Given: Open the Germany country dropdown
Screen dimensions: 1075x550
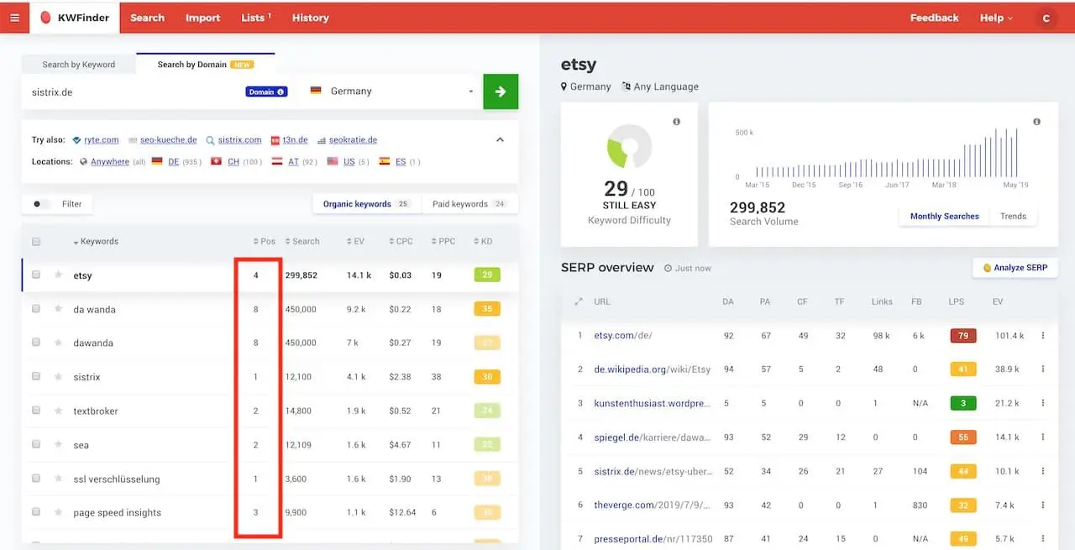Looking at the screenshot, I should 391,92.
